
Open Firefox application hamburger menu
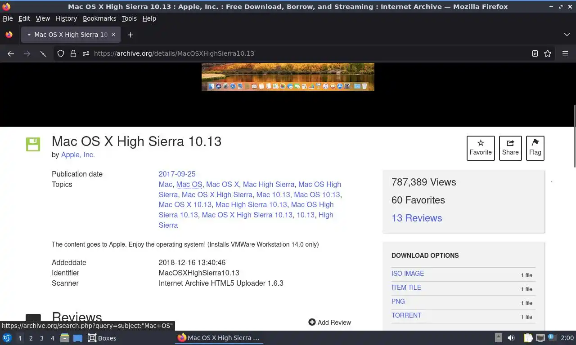tap(565, 53)
